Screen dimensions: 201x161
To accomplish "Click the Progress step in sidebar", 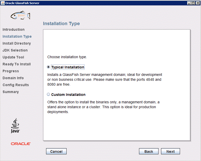I will pos(11,71).
